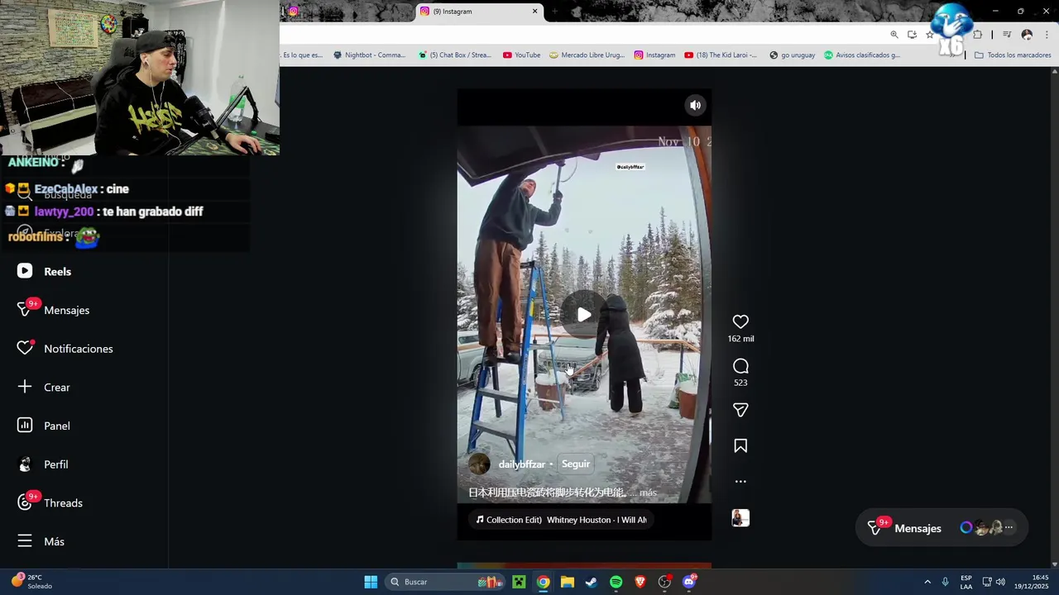Expand the caption with 'más'
The image size is (1059, 595).
pyautogui.click(x=648, y=493)
